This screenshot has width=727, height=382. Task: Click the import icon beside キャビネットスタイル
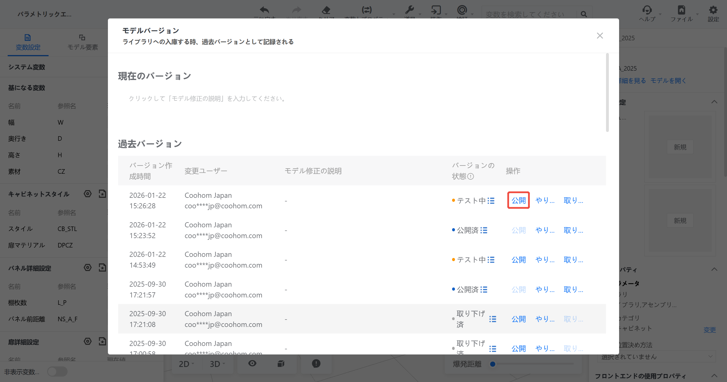pos(102,194)
